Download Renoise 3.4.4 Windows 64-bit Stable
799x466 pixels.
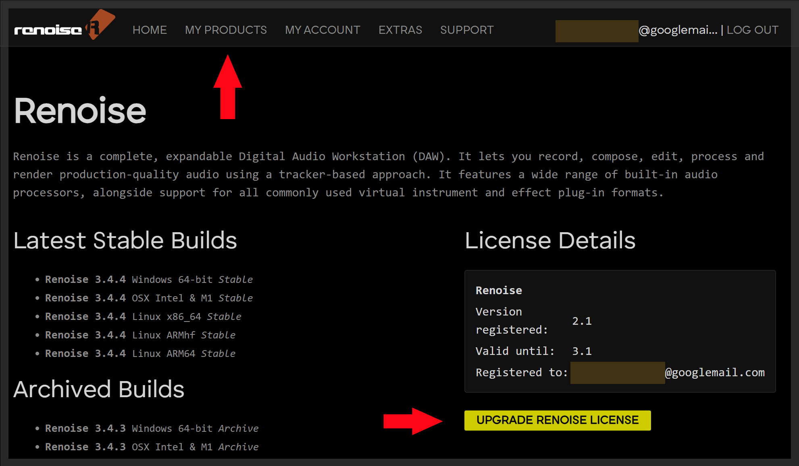149,279
